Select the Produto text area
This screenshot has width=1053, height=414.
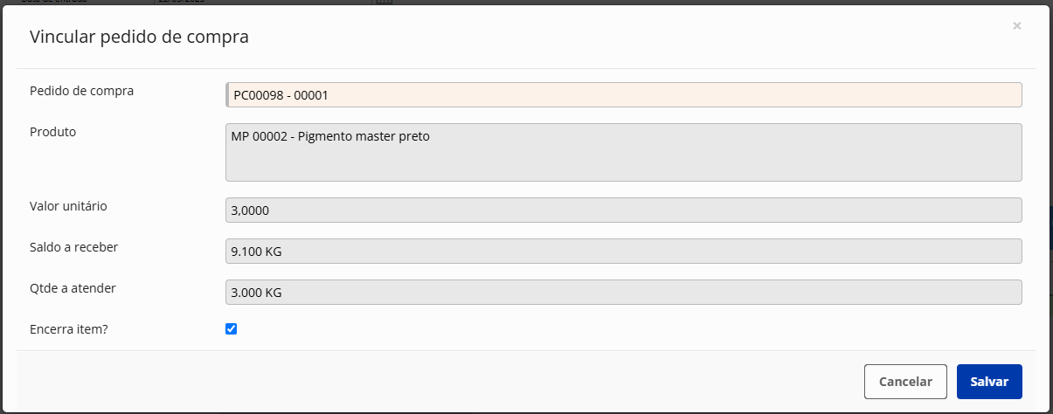point(624,152)
